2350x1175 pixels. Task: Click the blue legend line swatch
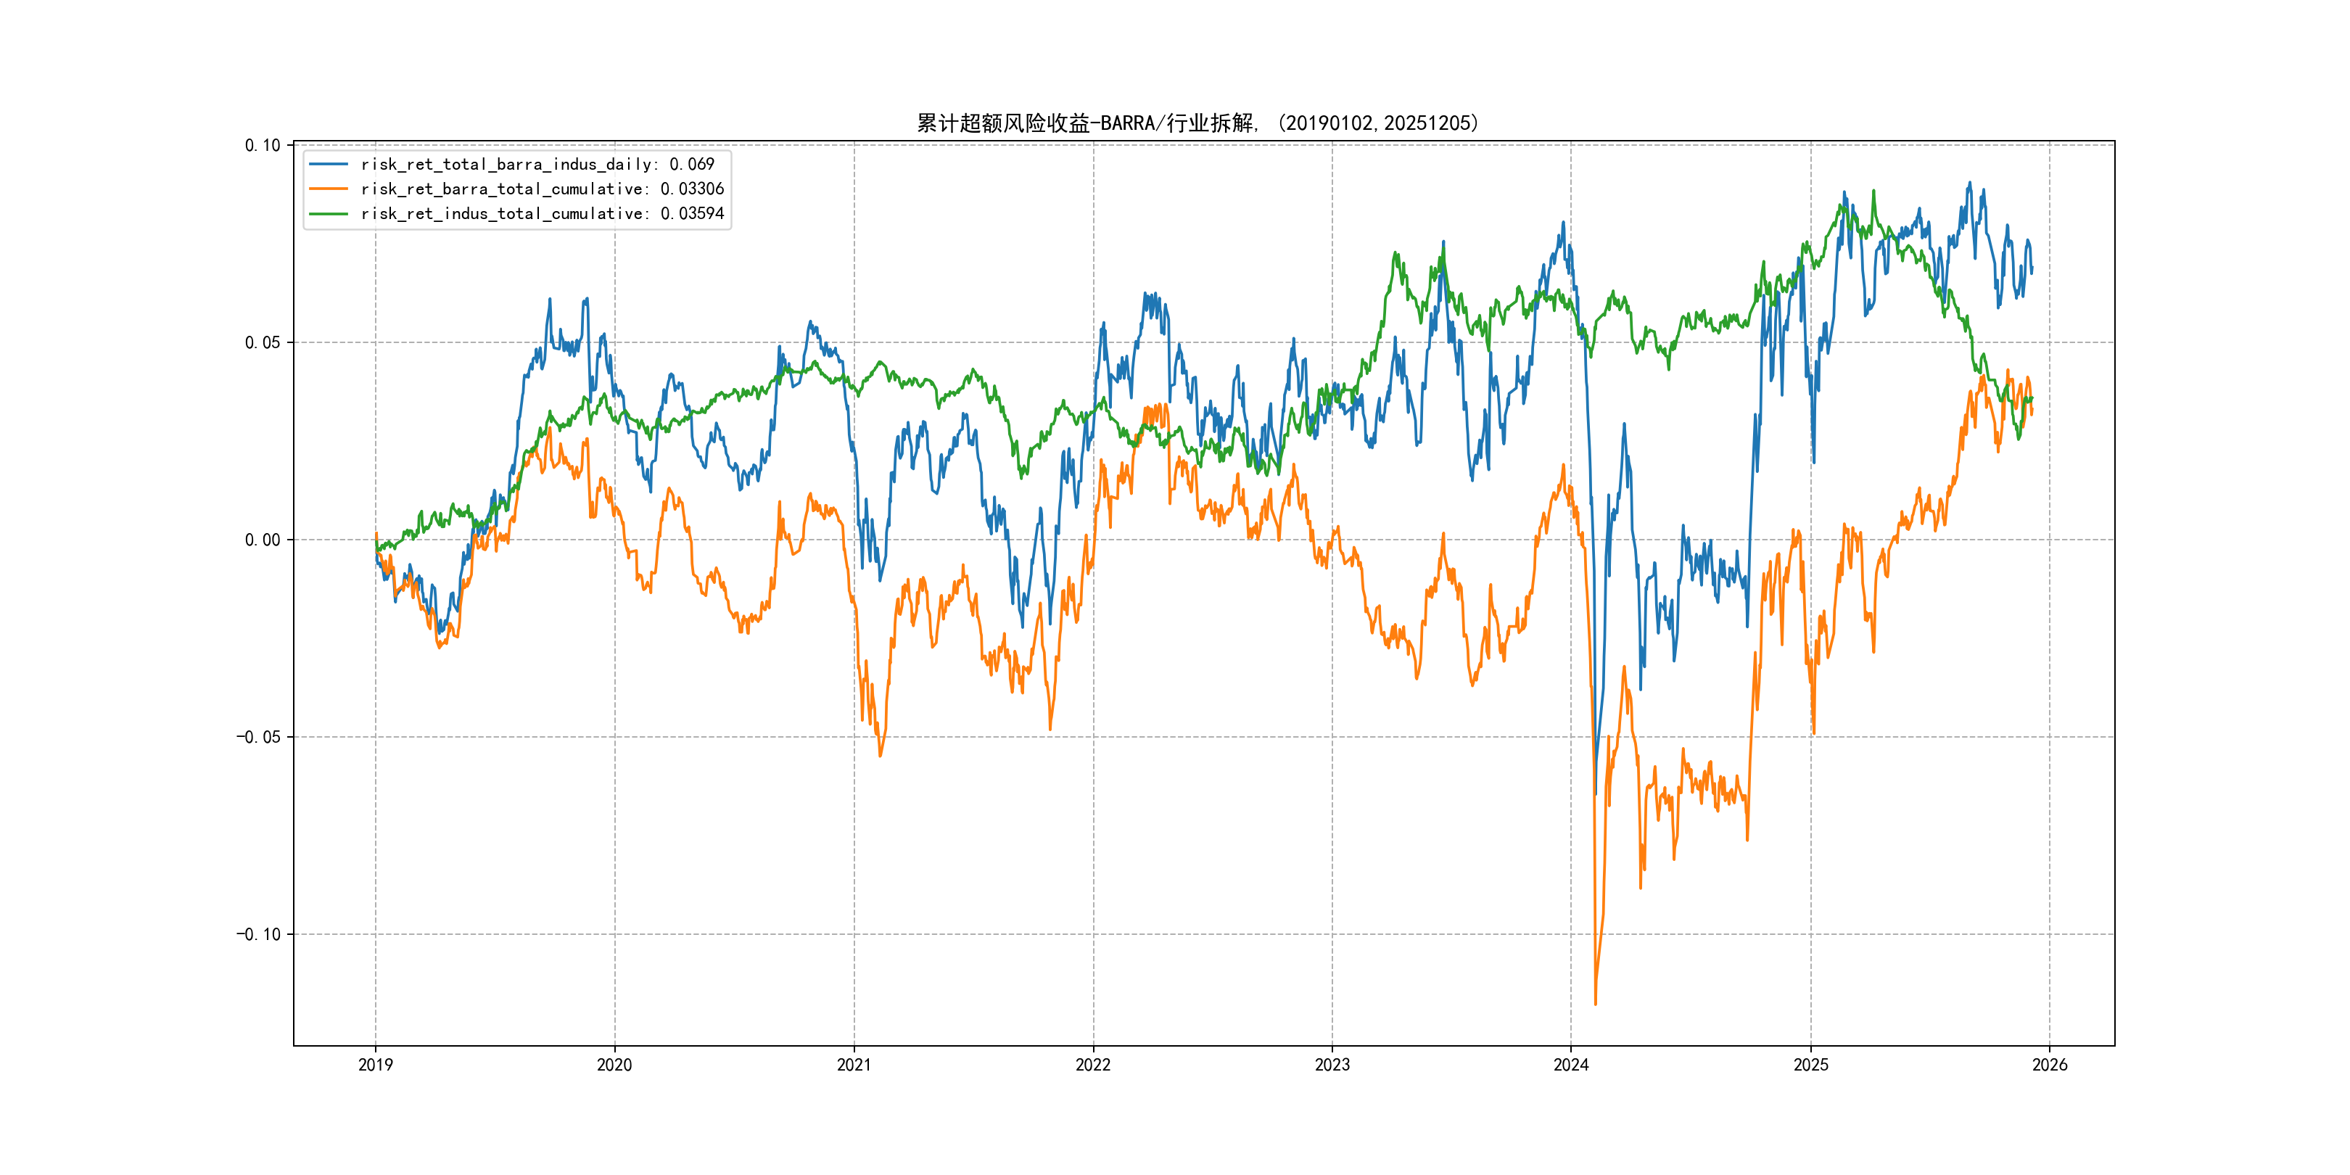329,164
